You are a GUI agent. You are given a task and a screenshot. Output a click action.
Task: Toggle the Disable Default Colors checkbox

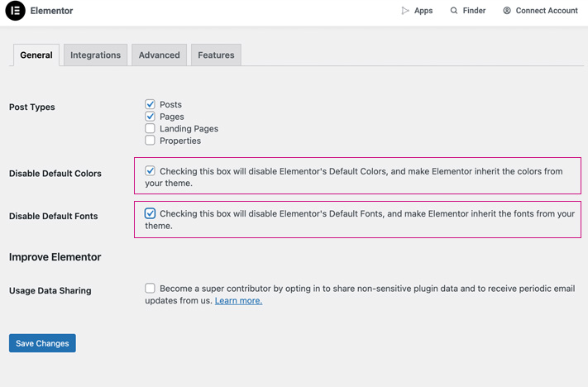(150, 171)
